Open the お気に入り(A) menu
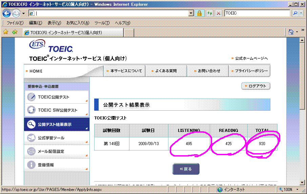The height and width of the screenshot is (194, 307). [x=78, y=23]
